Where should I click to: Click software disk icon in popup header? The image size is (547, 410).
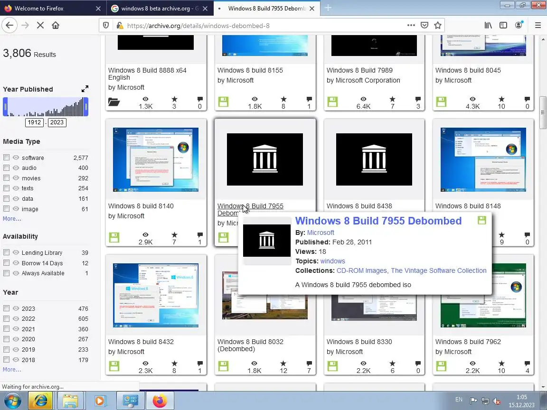point(482,220)
